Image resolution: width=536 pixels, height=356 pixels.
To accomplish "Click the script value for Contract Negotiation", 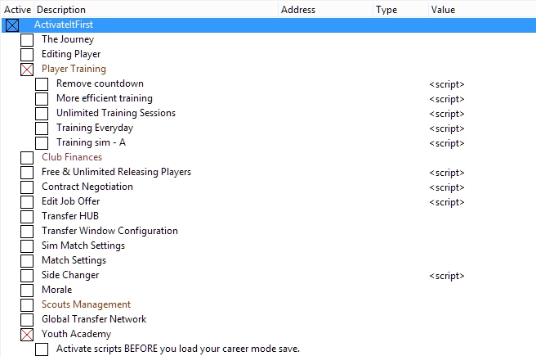I will click(x=446, y=187).
